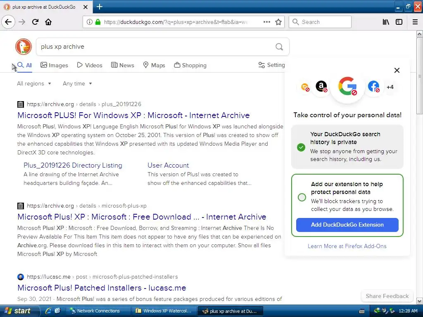Click the lucasc.me URL breadcrumb text
Viewport: 423px width, 317px height.
coord(102,277)
